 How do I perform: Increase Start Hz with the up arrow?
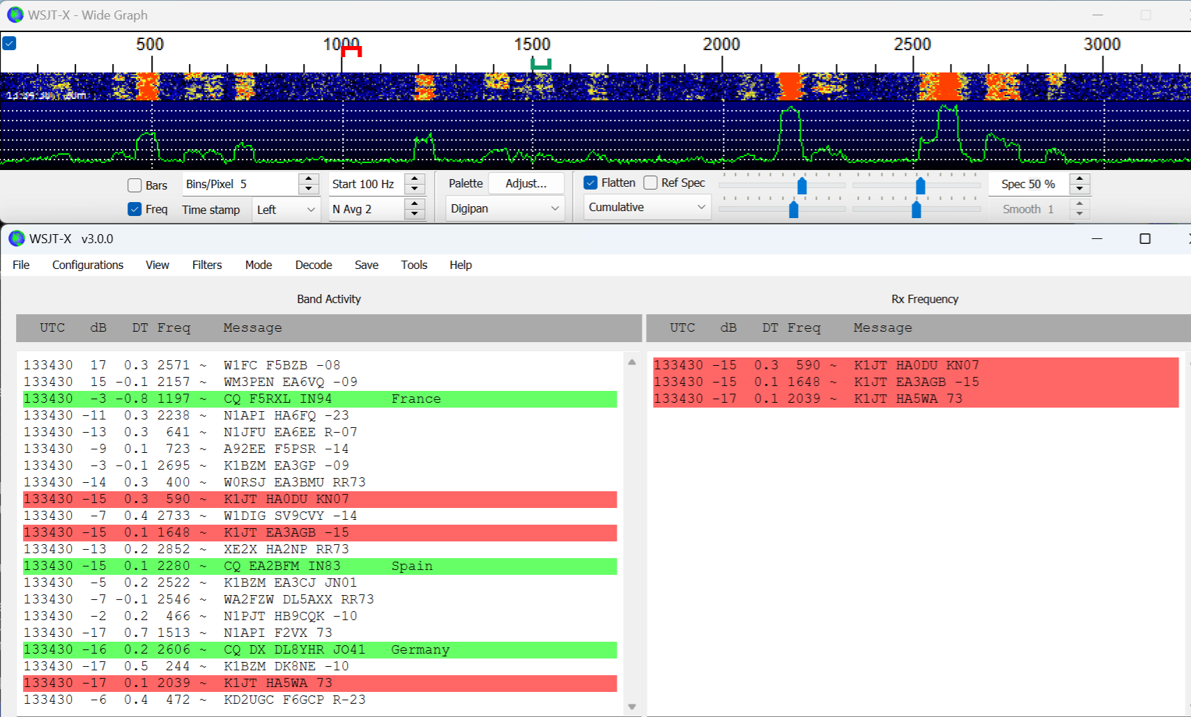[415, 179]
